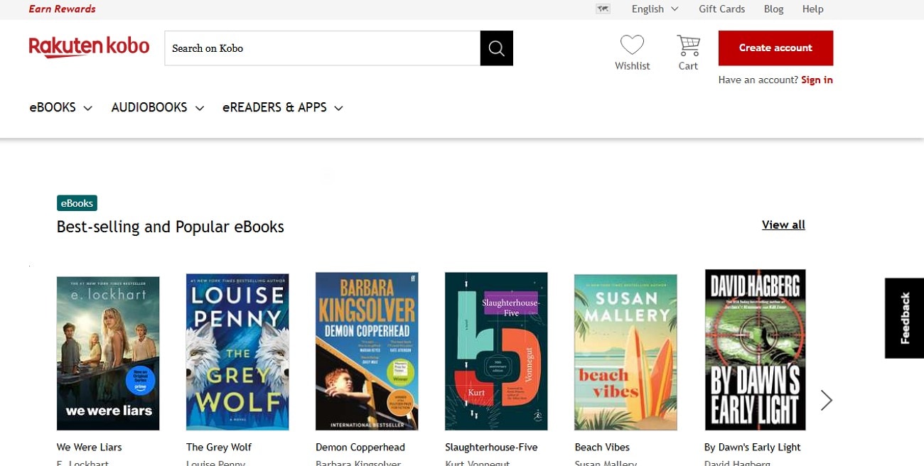Click By Dawn's Early Light title
Screen dimensions: 924x466
[x=753, y=447]
